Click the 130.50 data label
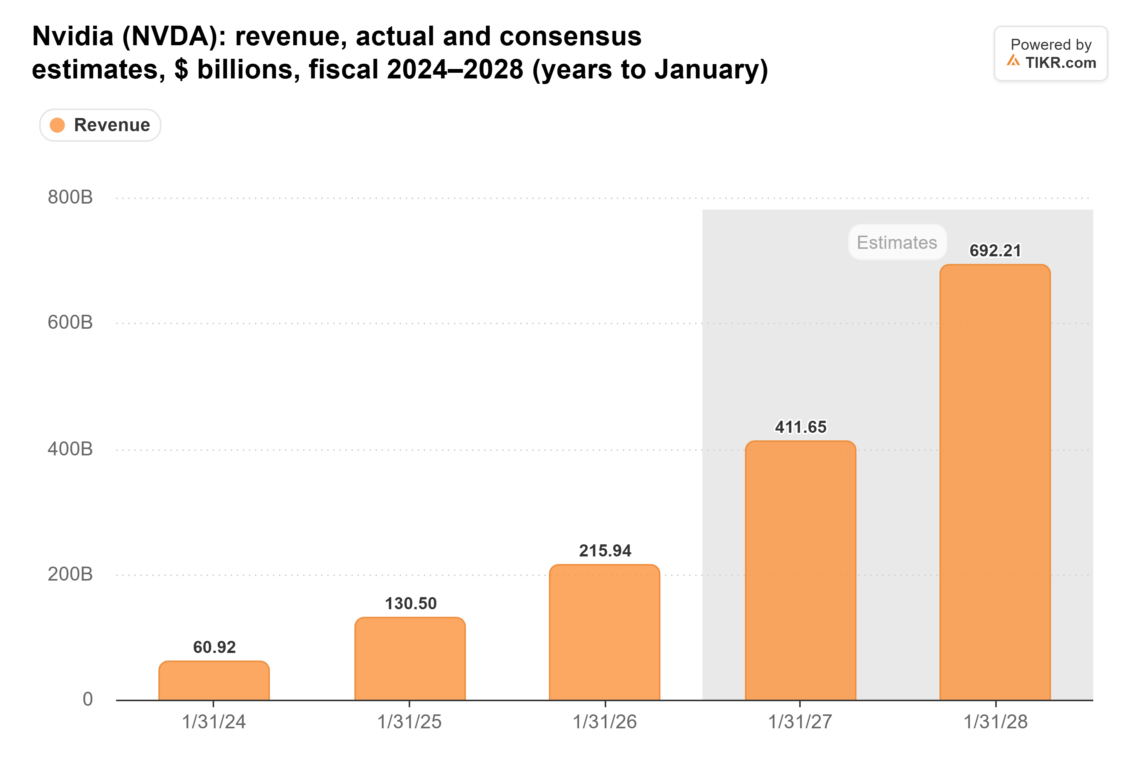Image resolution: width=1140 pixels, height=760 pixels. pos(411,604)
